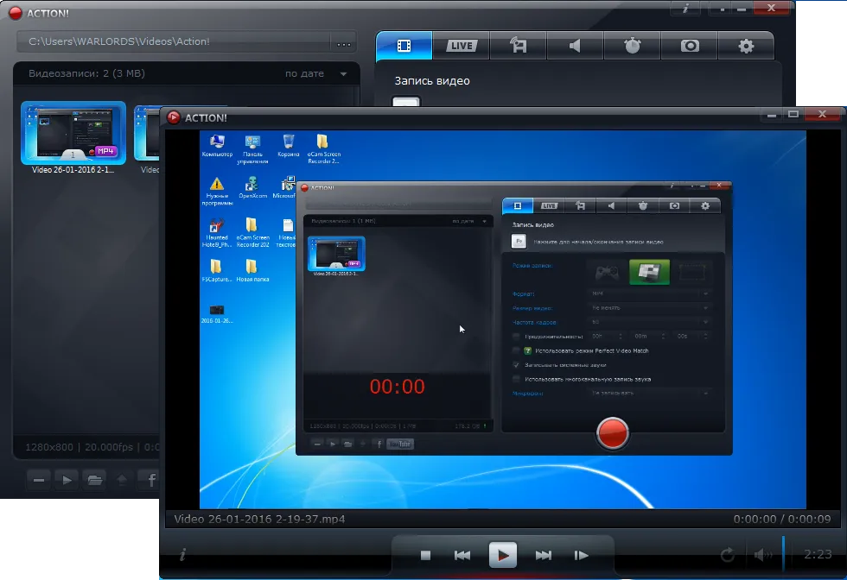
Task: Switch to the Video recording film tab
Action: click(404, 46)
